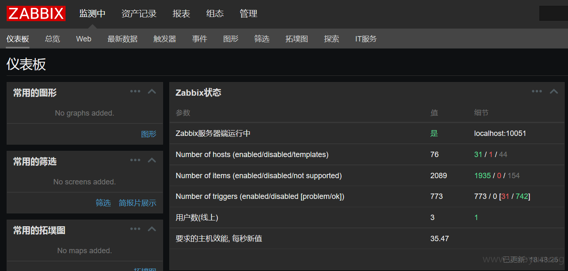Open the 触发器 submenu tab
Image resolution: width=568 pixels, height=271 pixels.
pos(165,39)
